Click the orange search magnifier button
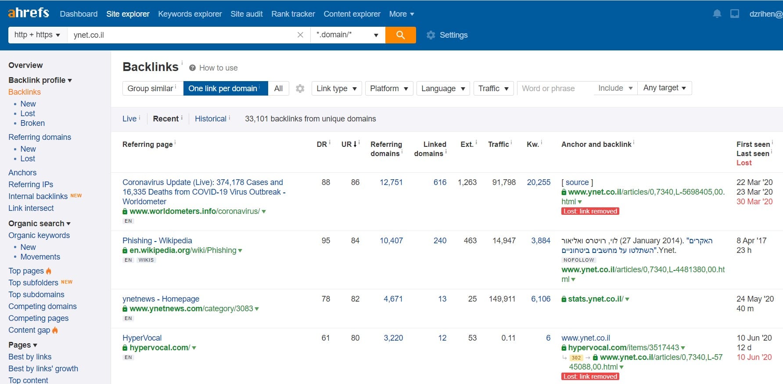The width and height of the screenshot is (783, 384). point(400,35)
